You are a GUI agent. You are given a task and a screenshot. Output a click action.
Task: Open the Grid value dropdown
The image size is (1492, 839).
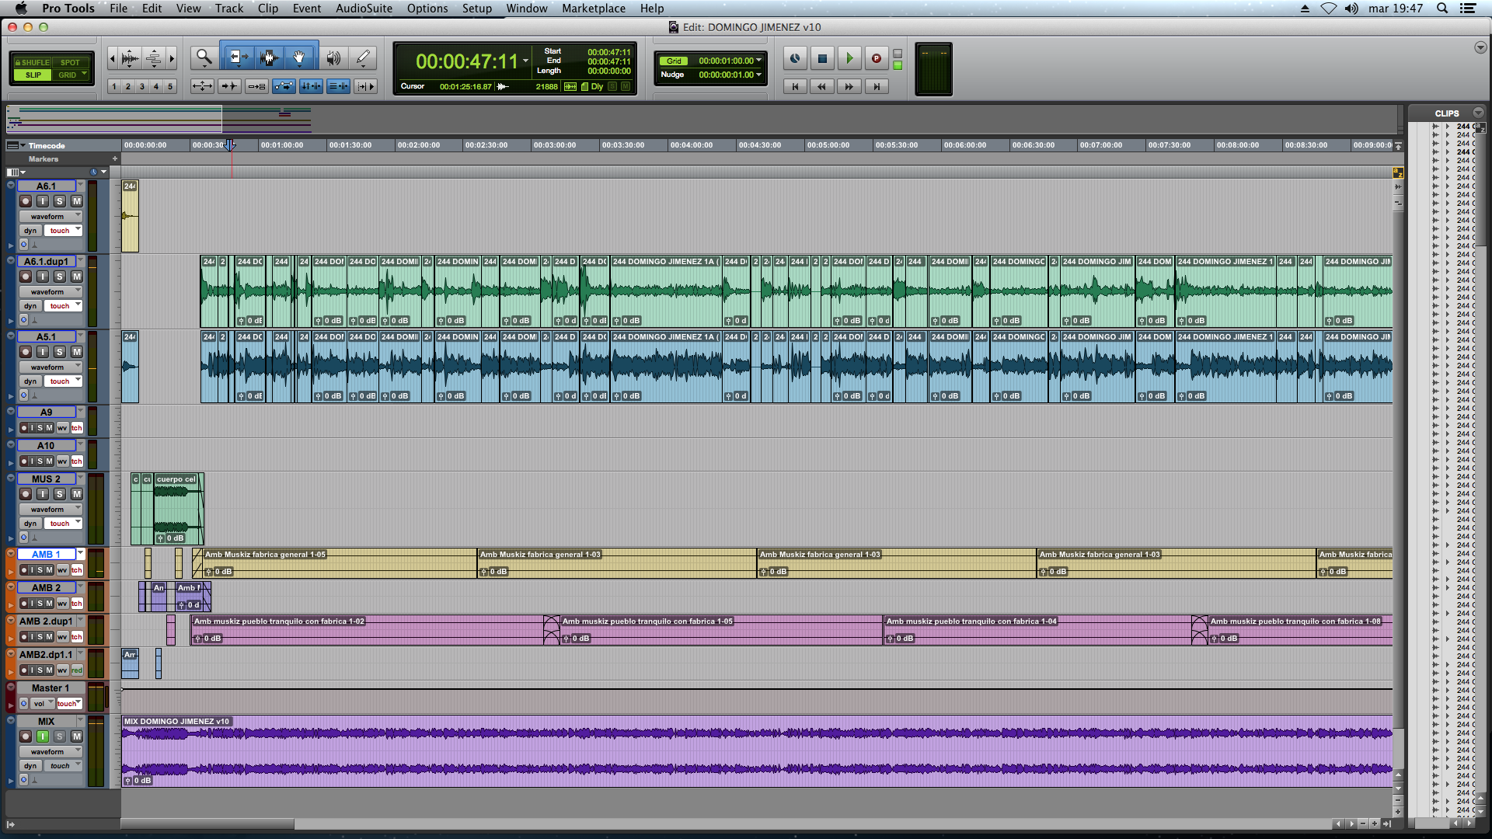tap(758, 61)
